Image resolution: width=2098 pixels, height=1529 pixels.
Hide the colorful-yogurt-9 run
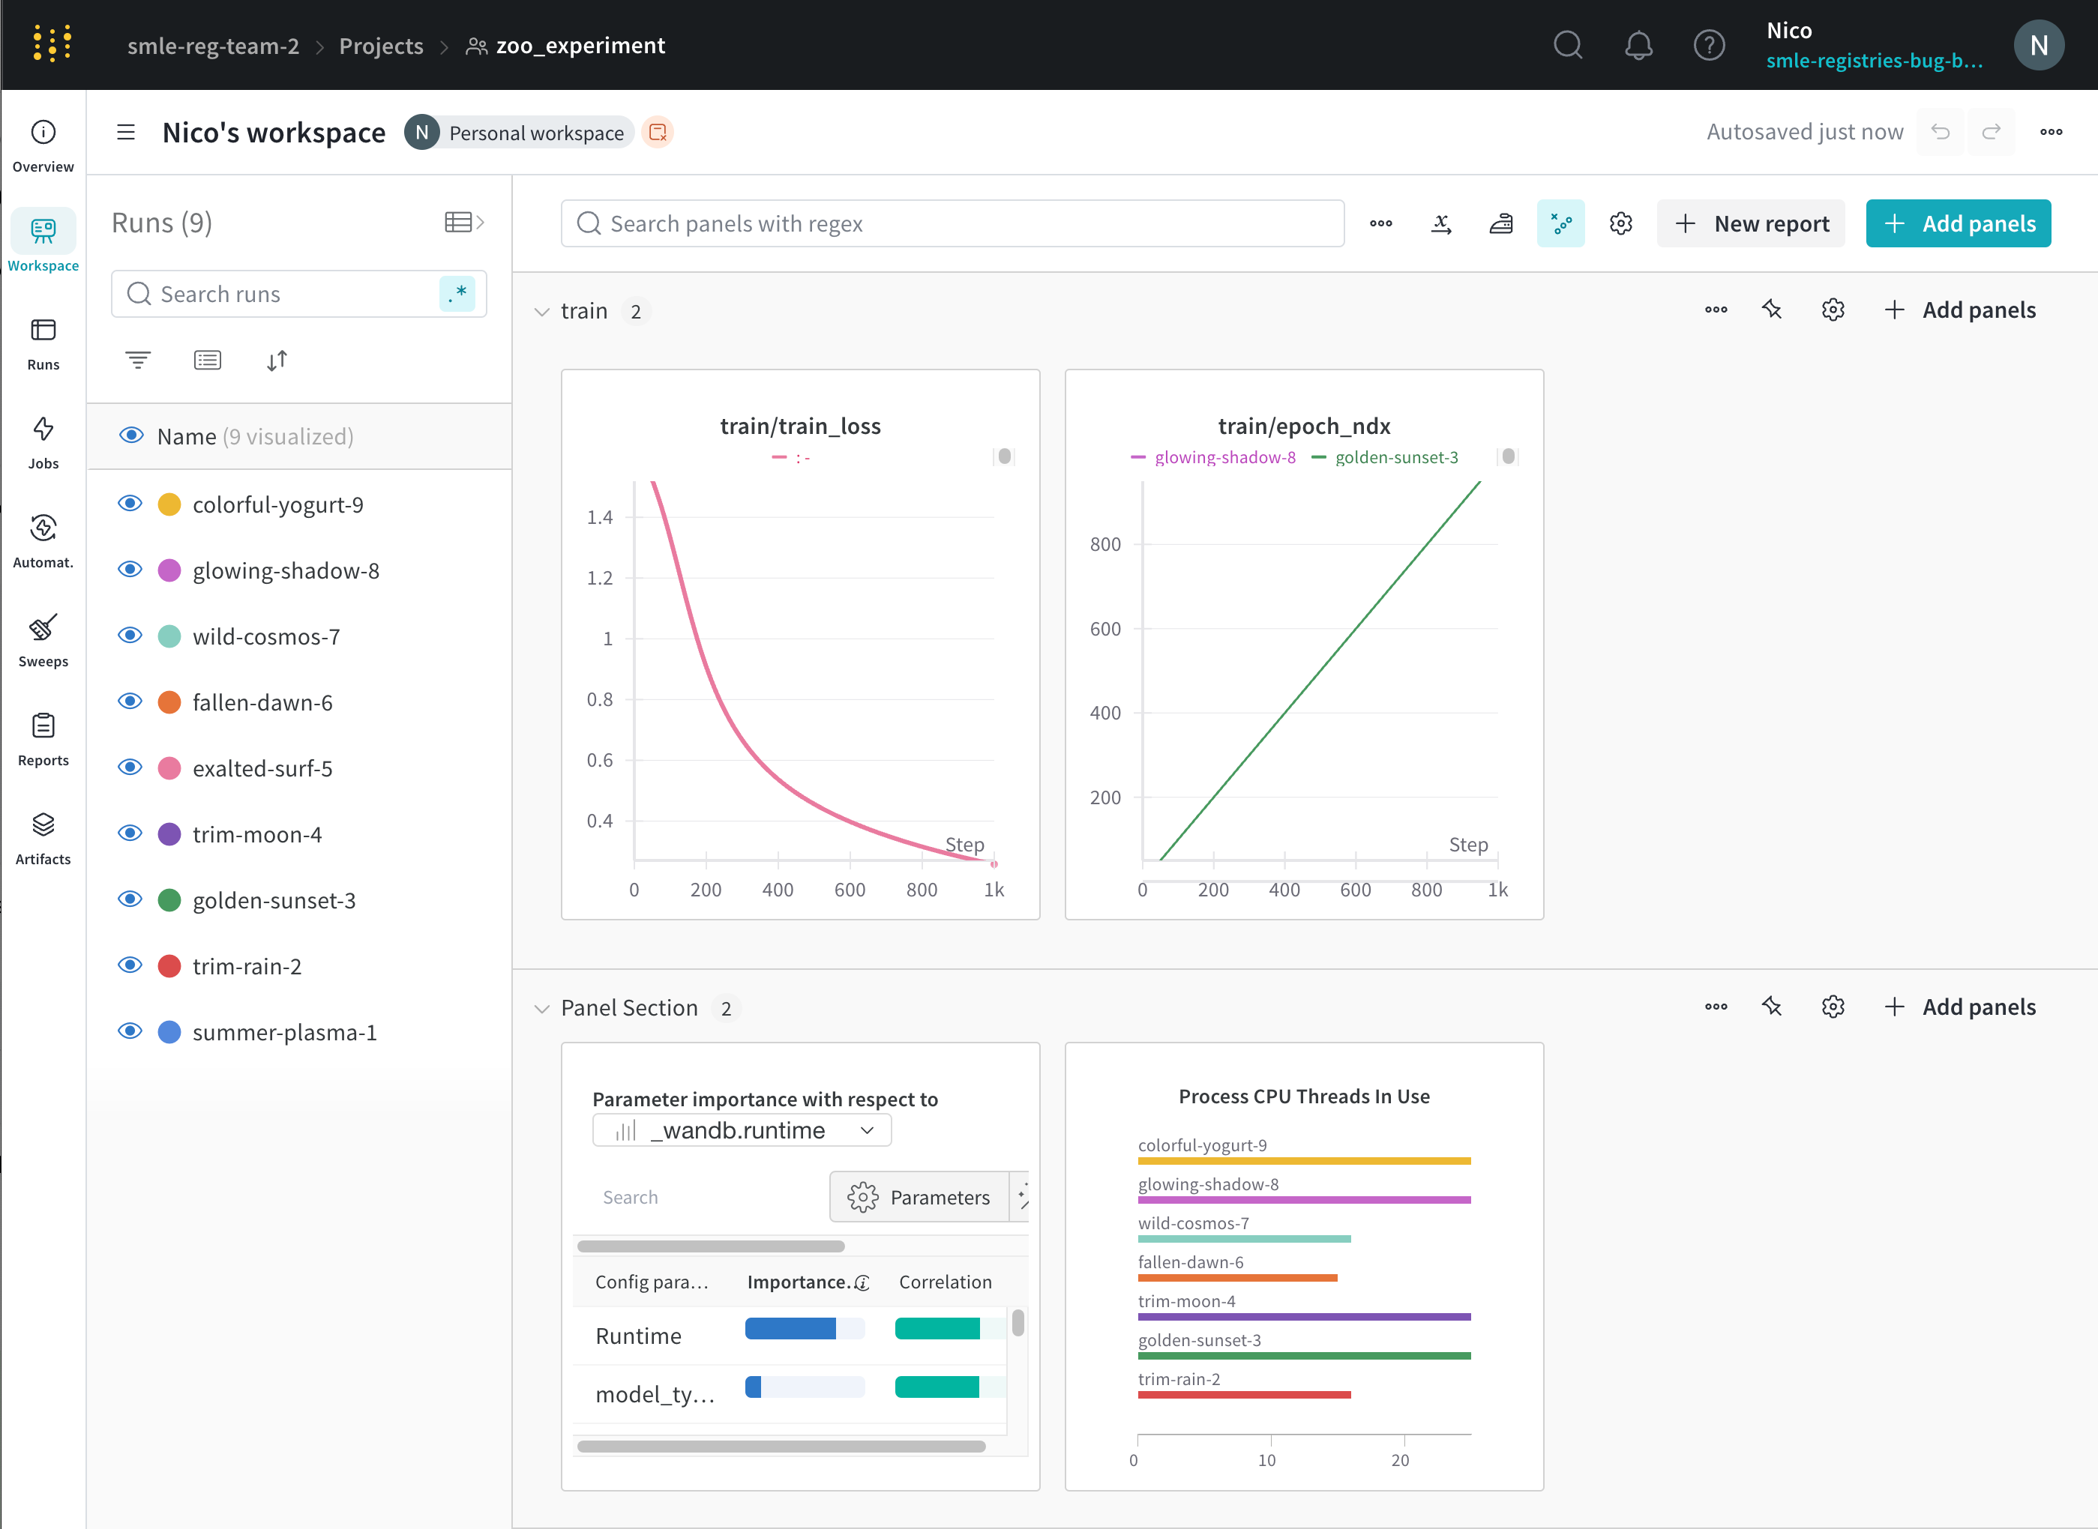pos(130,504)
